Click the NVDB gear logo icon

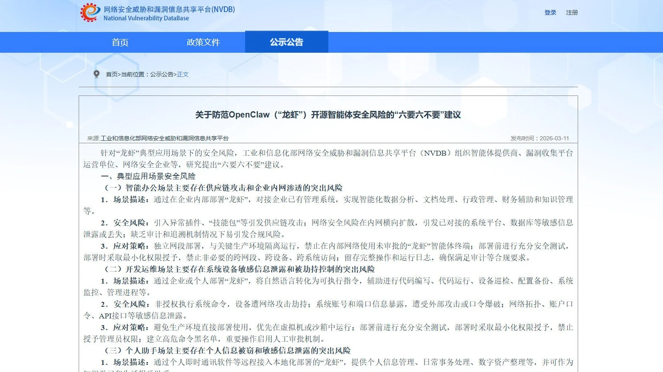pyautogui.click(x=90, y=12)
